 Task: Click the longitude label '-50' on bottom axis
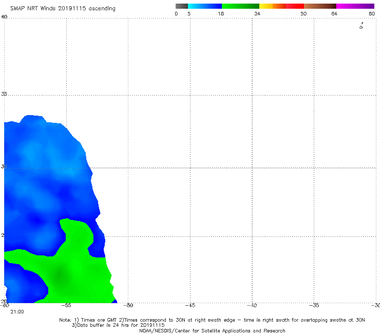tap(128, 305)
